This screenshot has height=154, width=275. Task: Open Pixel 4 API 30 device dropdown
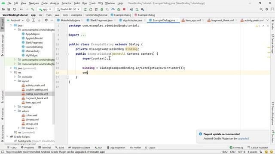[68, 9]
